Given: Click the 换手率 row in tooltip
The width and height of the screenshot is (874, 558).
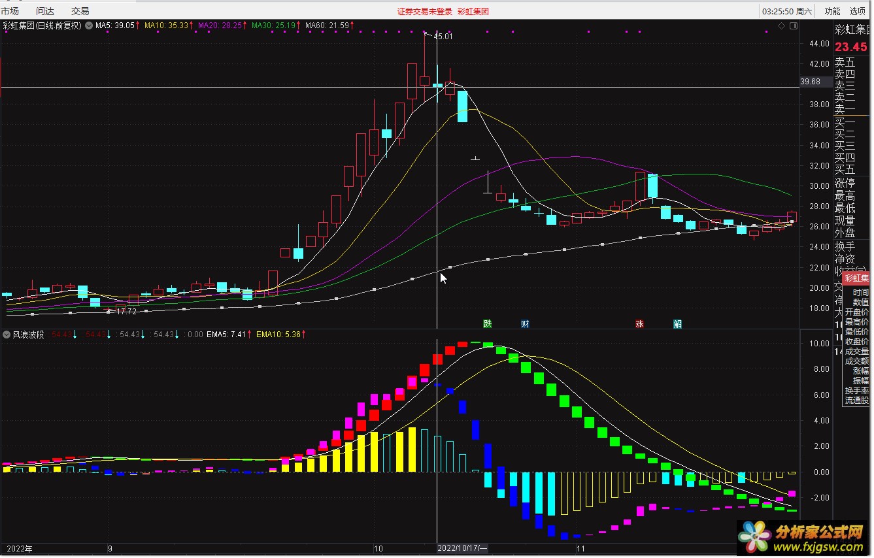Looking at the screenshot, I should tap(856, 391).
